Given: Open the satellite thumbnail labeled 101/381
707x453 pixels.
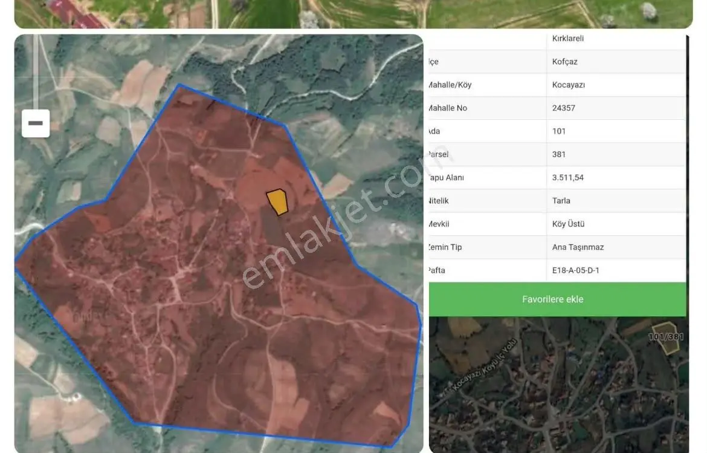Looking at the screenshot, I should (x=559, y=385).
